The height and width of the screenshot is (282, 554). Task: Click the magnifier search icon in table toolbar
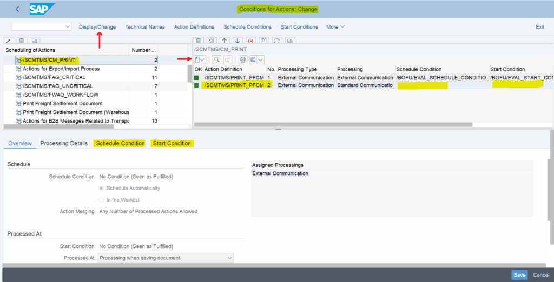[x=216, y=59]
